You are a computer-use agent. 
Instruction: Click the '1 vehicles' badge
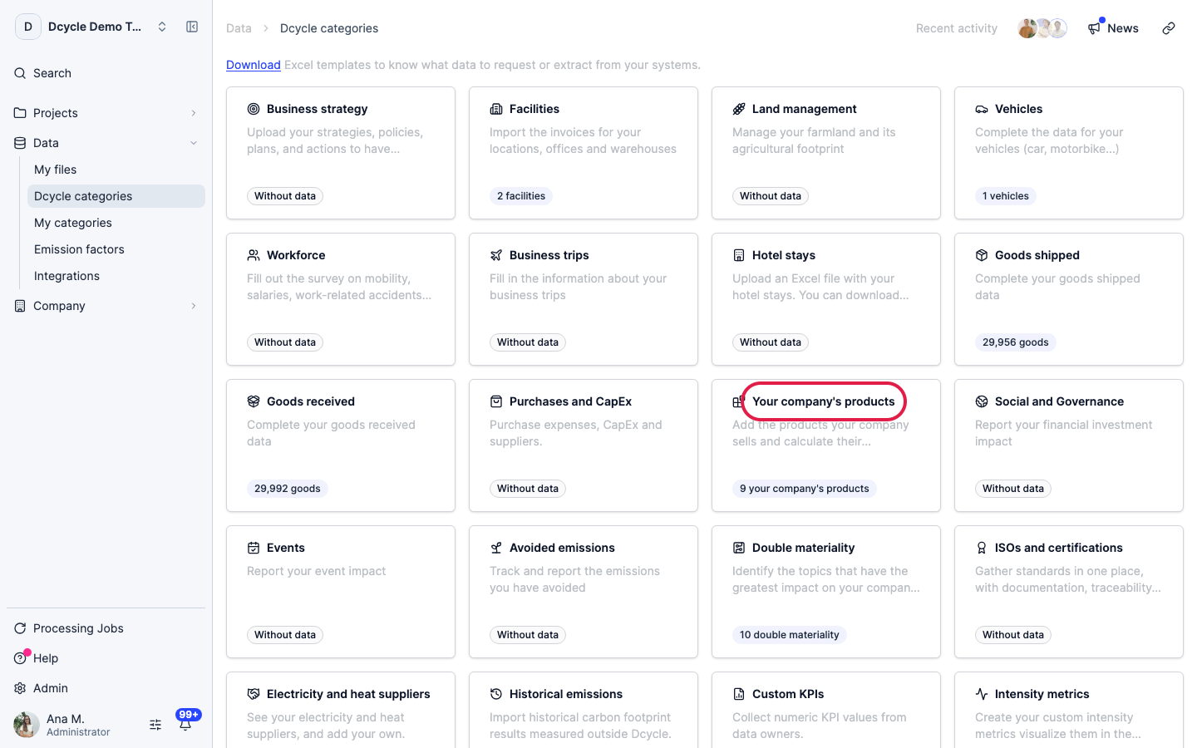coord(1006,196)
